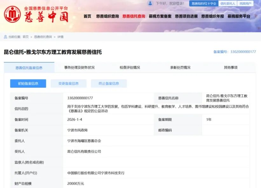This screenshot has width=261, height=188.
Task: Click the header 备案编号: 3302000000177 text
Action: coord(235,52)
